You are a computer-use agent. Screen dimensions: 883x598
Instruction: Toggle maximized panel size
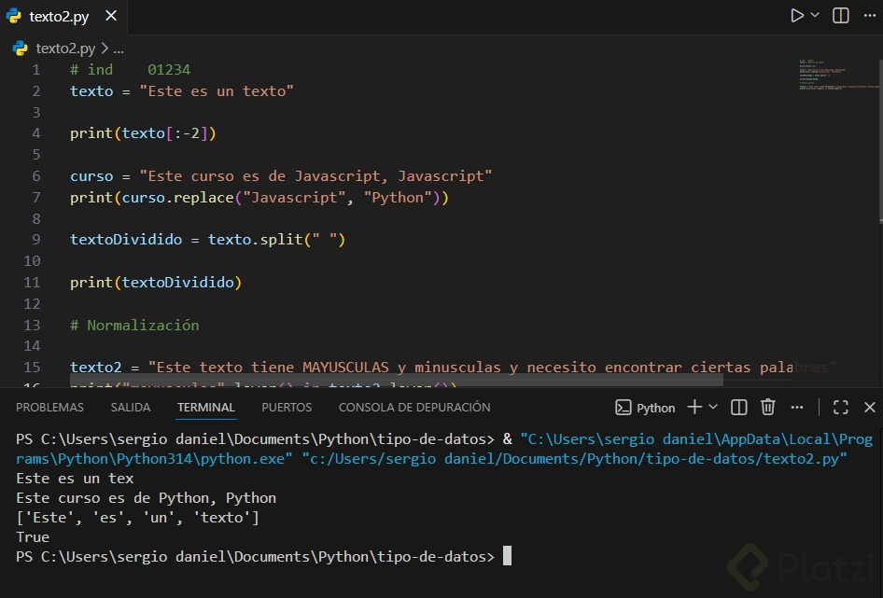[841, 407]
